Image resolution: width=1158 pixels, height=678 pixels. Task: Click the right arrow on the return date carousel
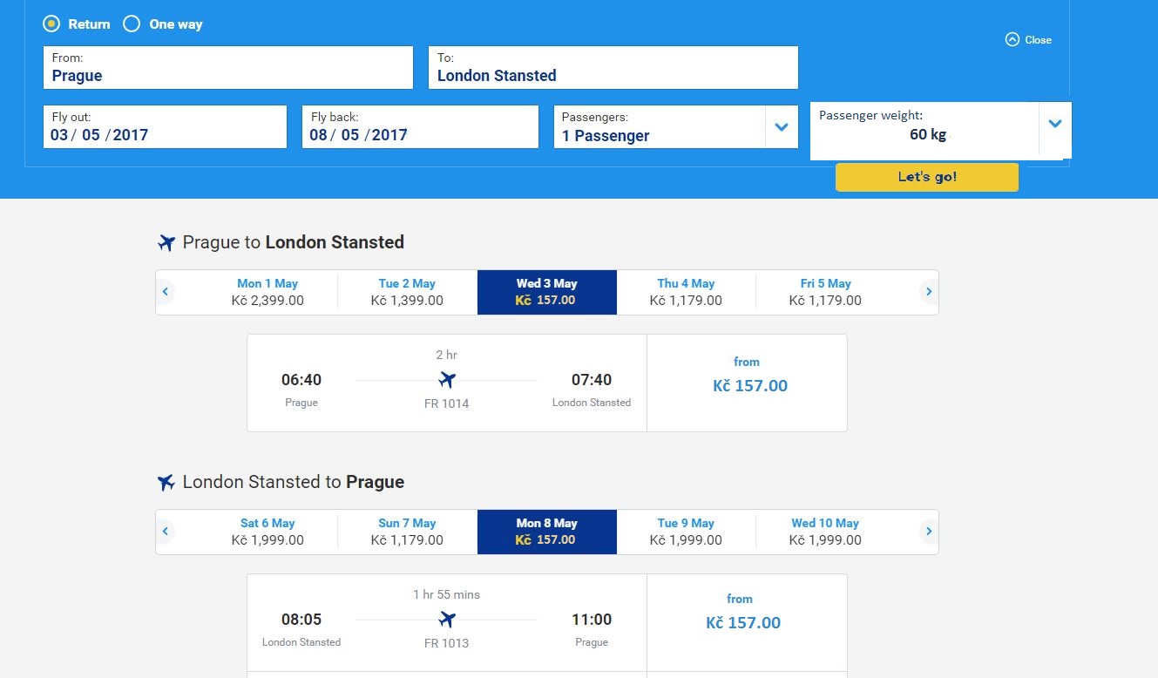click(929, 531)
